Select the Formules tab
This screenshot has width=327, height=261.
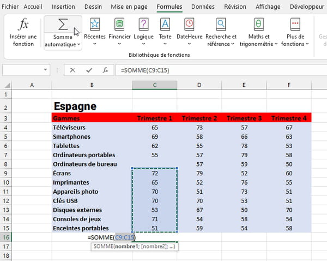pyautogui.click(x=169, y=7)
